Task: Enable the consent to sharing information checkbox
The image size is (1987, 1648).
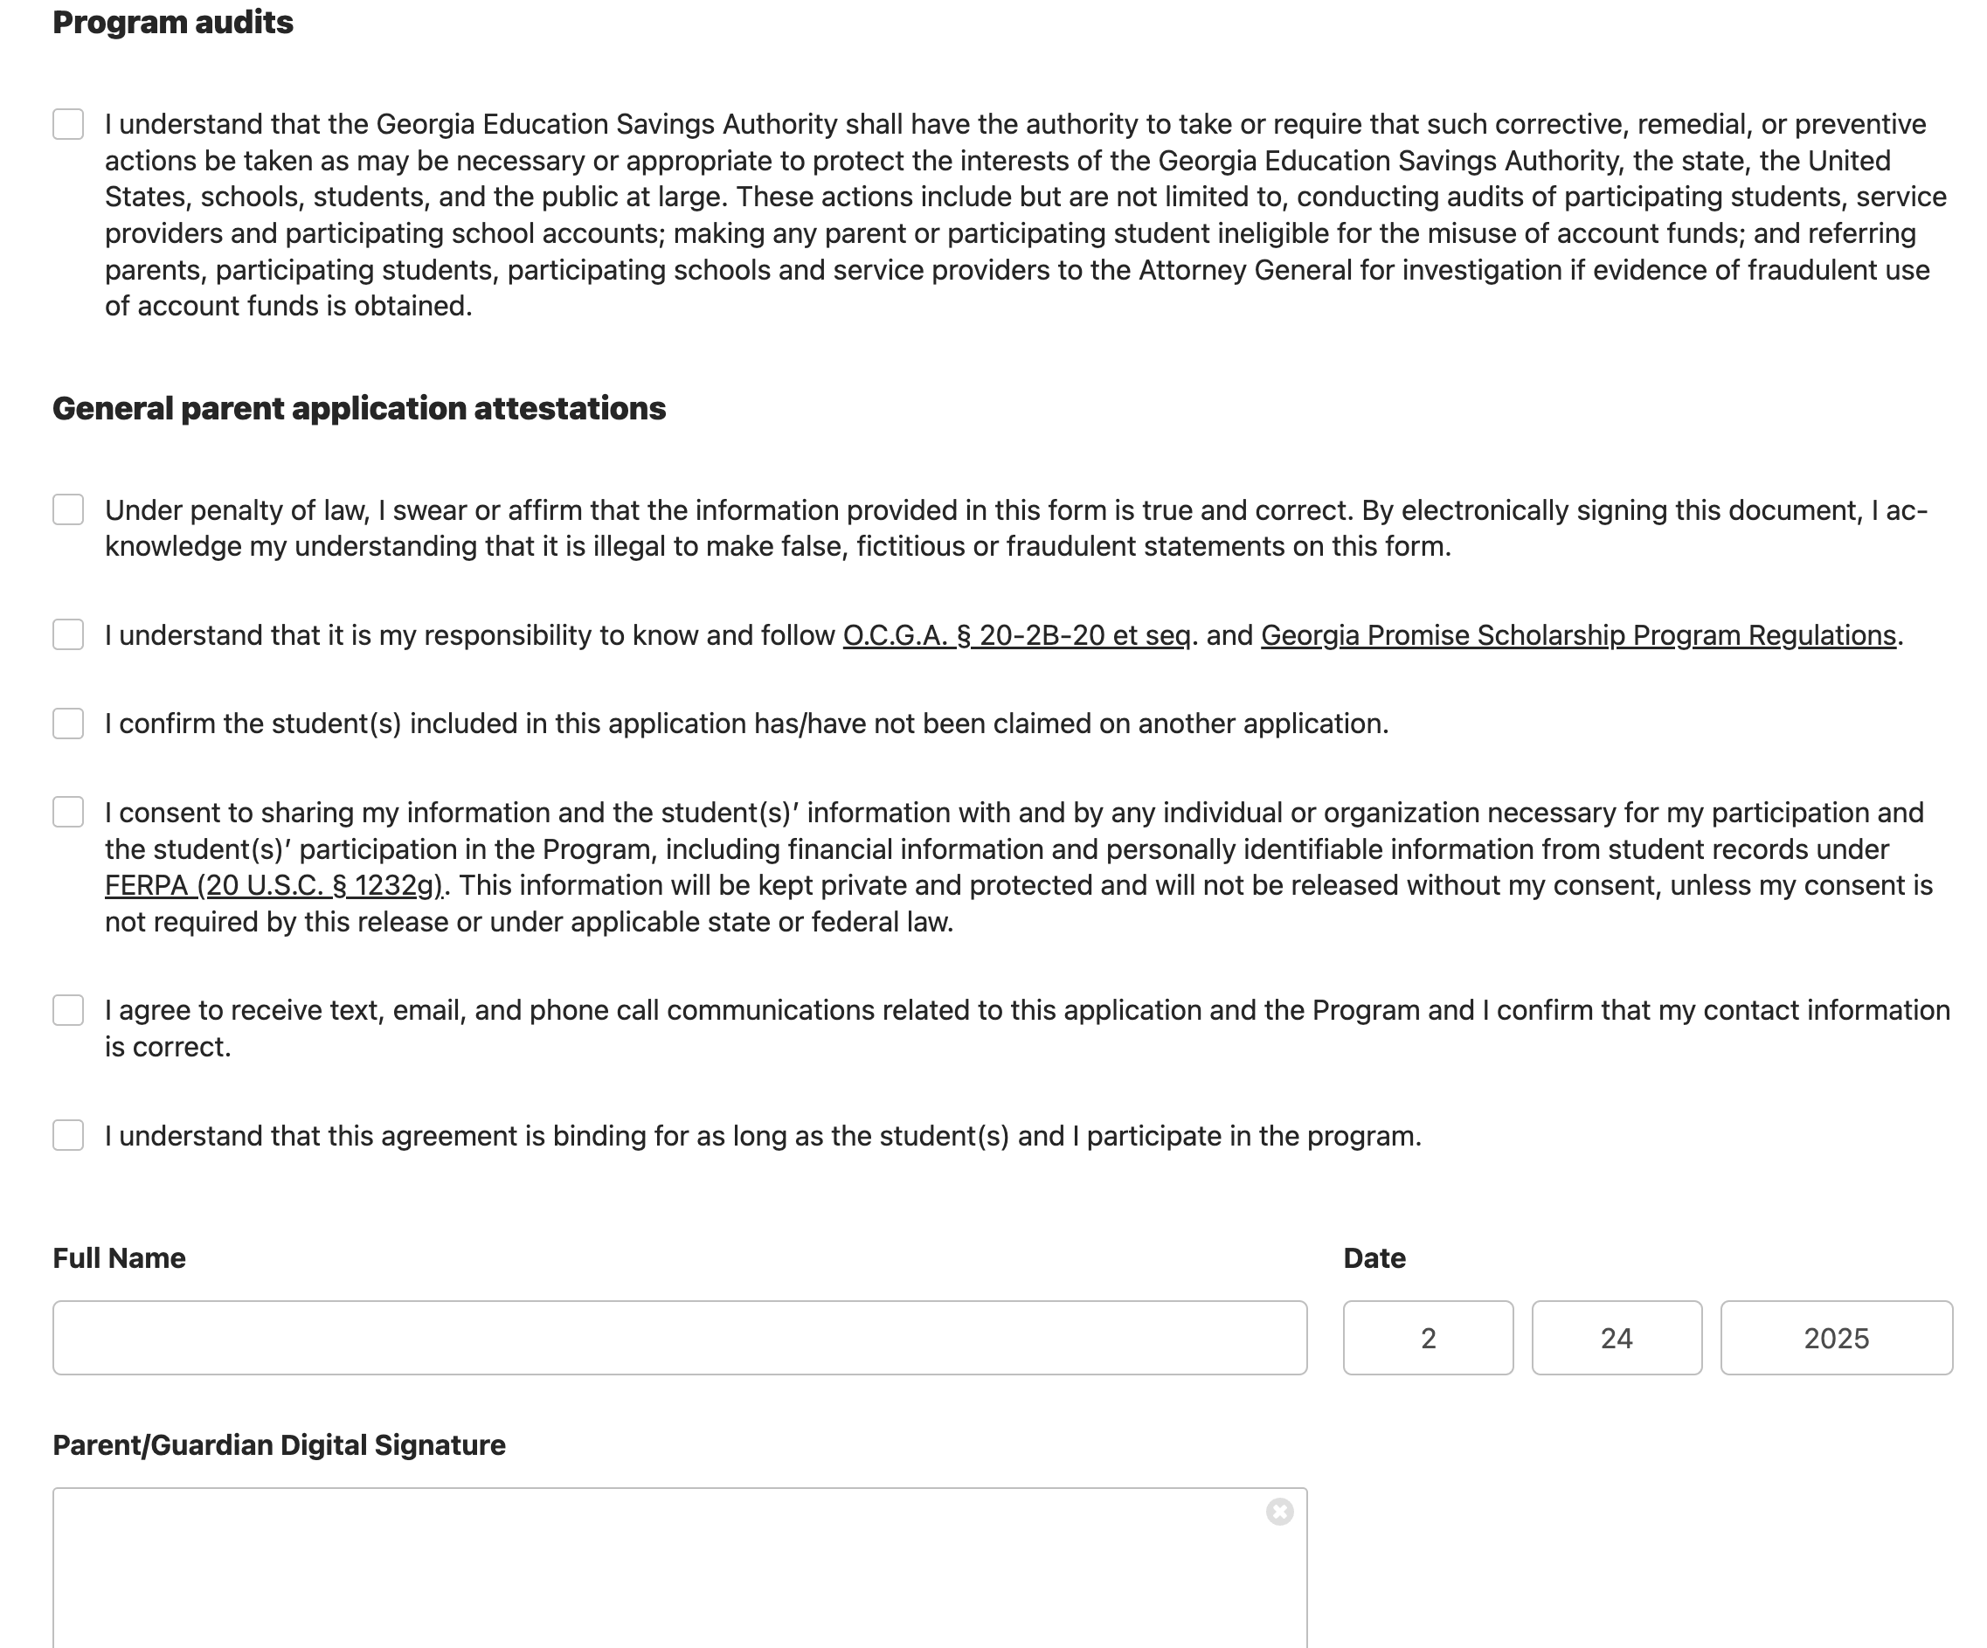Action: pyautogui.click(x=68, y=812)
